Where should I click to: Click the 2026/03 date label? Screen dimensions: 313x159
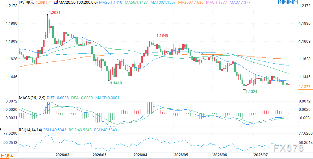[x=99, y=155]
